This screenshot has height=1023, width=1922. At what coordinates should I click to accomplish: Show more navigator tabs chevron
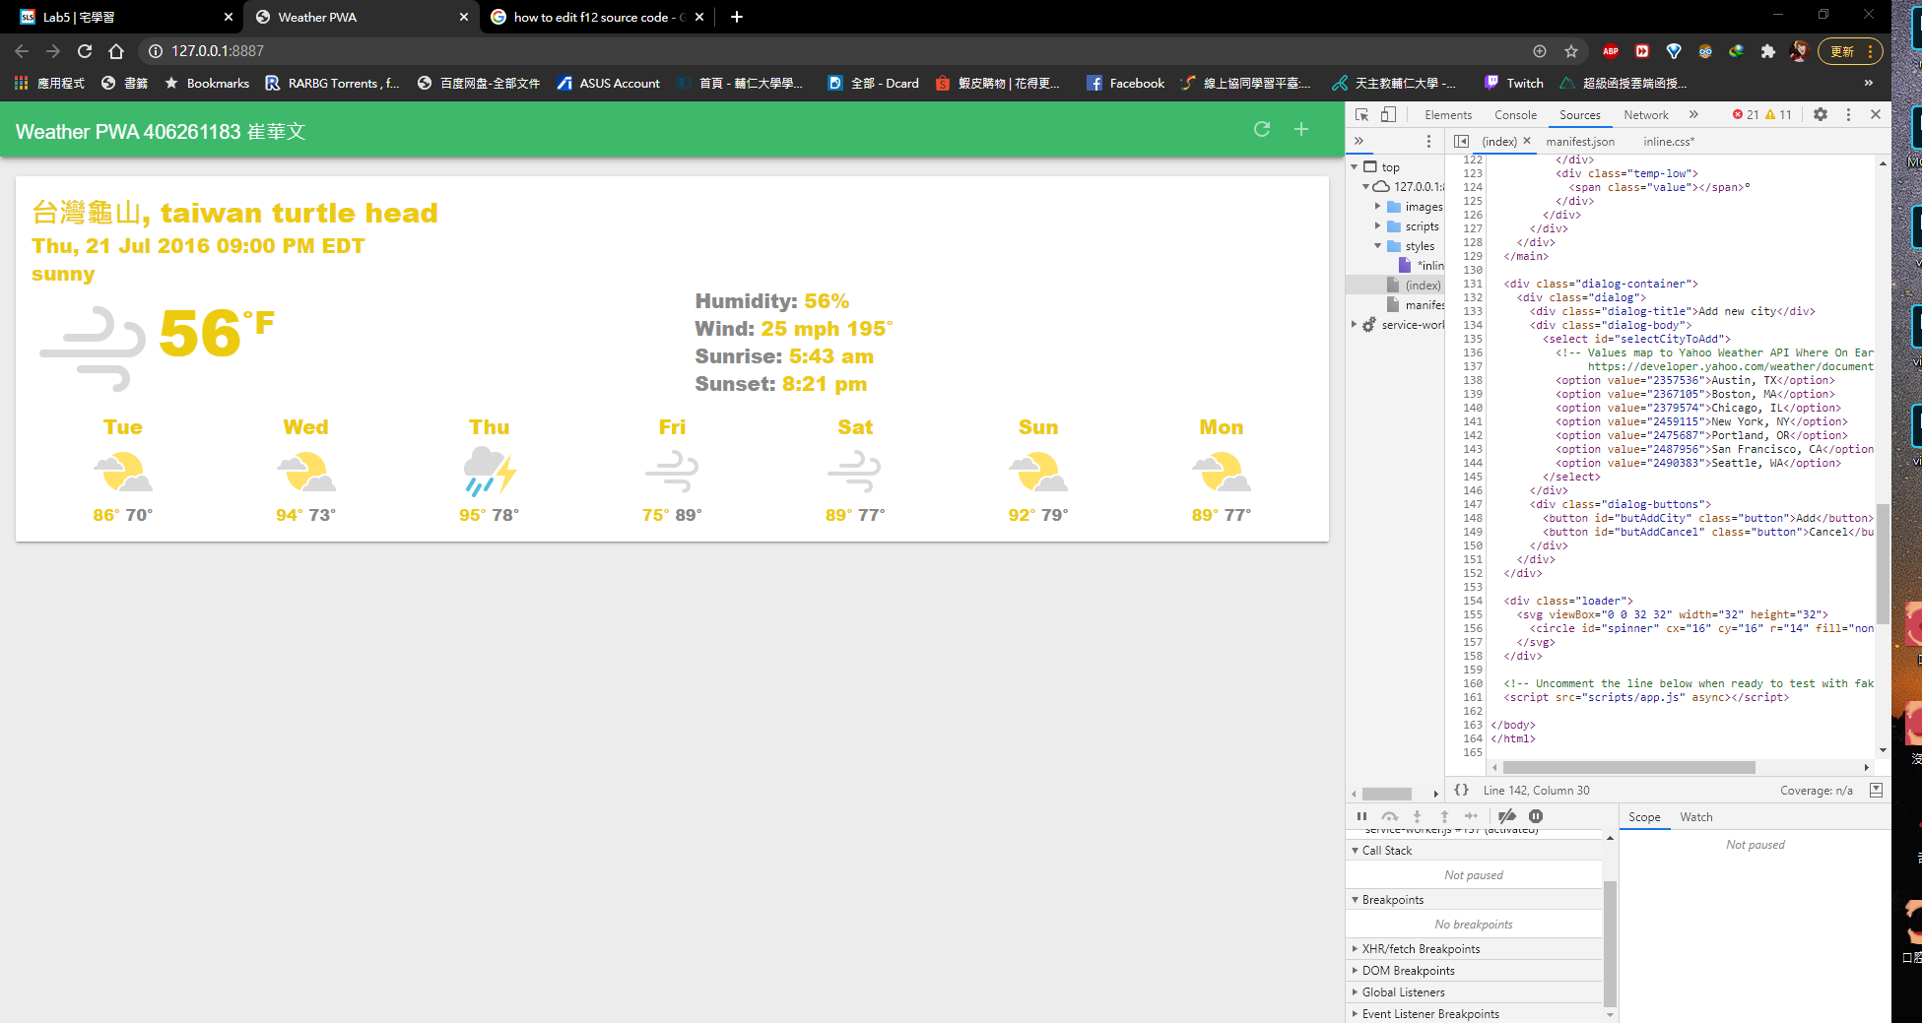tap(1359, 141)
